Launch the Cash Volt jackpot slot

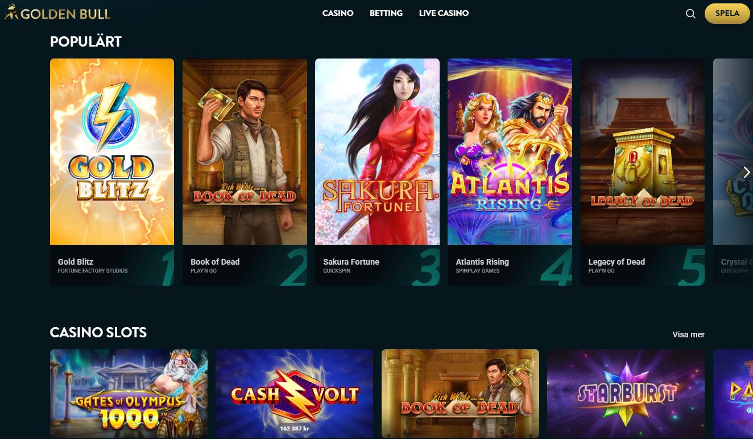[x=294, y=394]
